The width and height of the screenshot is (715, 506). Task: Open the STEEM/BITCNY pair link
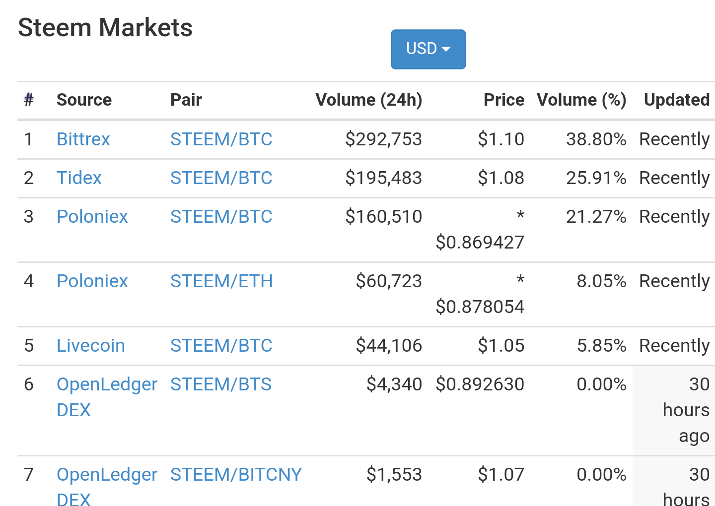click(236, 475)
